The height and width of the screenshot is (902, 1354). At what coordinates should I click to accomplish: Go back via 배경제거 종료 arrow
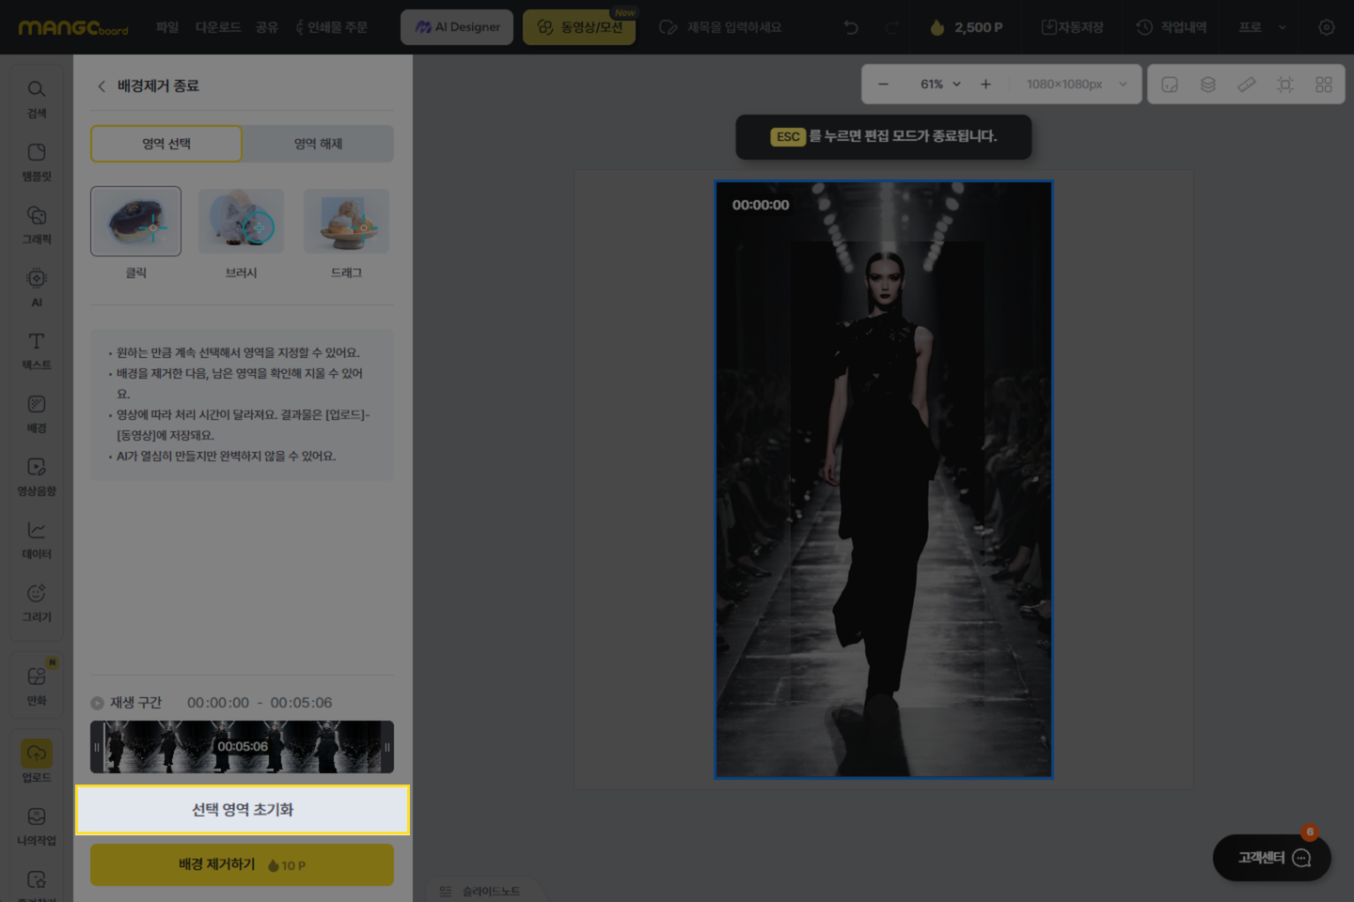pos(102,86)
